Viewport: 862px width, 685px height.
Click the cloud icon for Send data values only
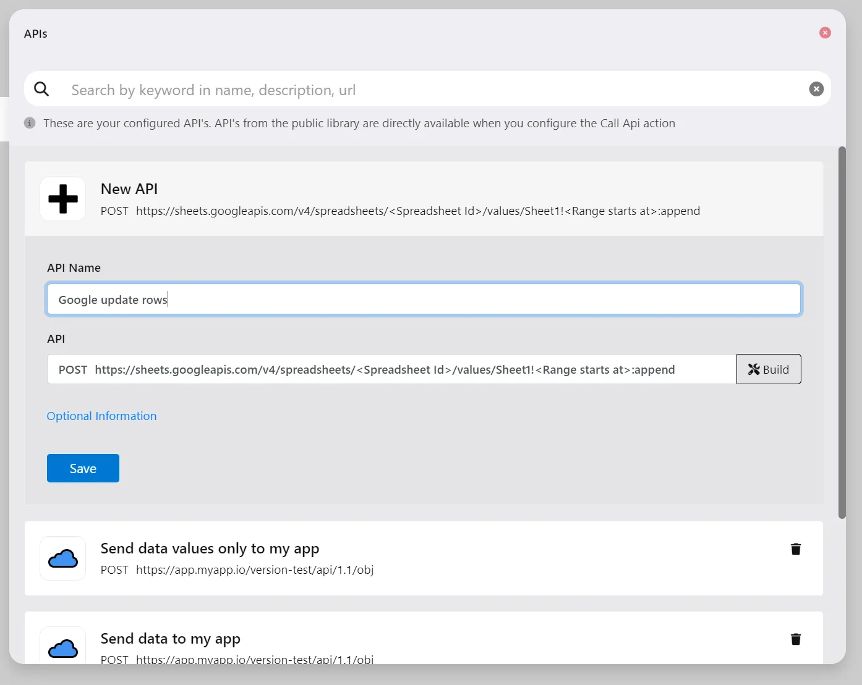tap(63, 558)
